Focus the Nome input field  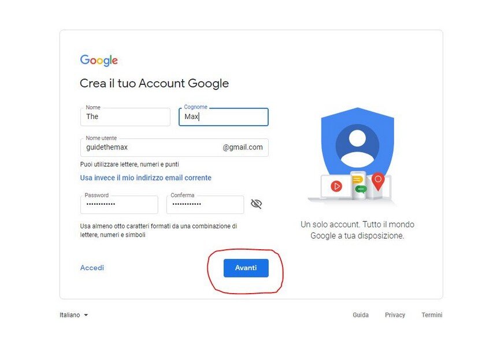coord(125,117)
